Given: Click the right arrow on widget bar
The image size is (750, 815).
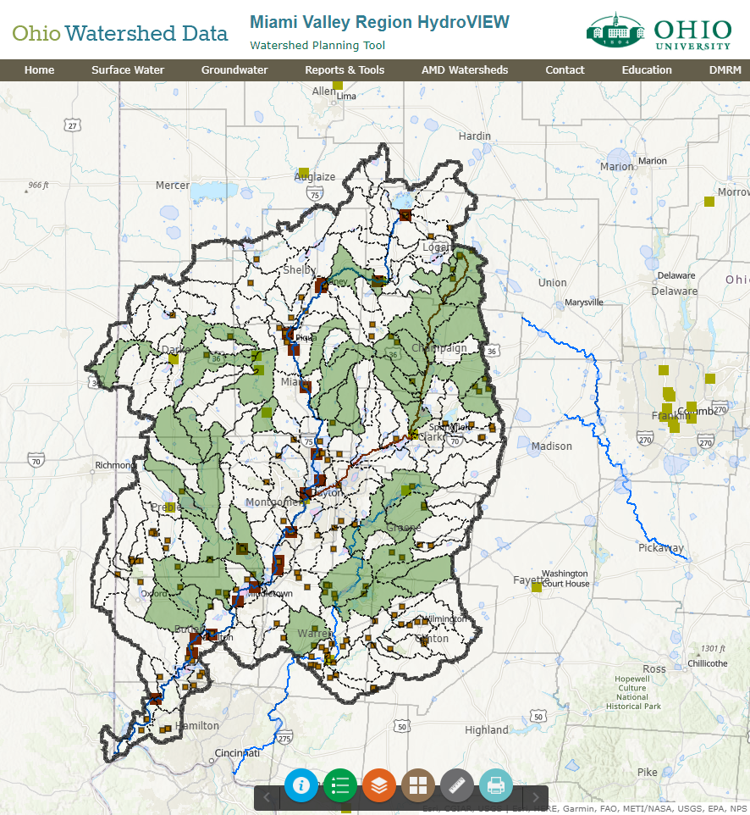Looking at the screenshot, I should click(x=535, y=797).
